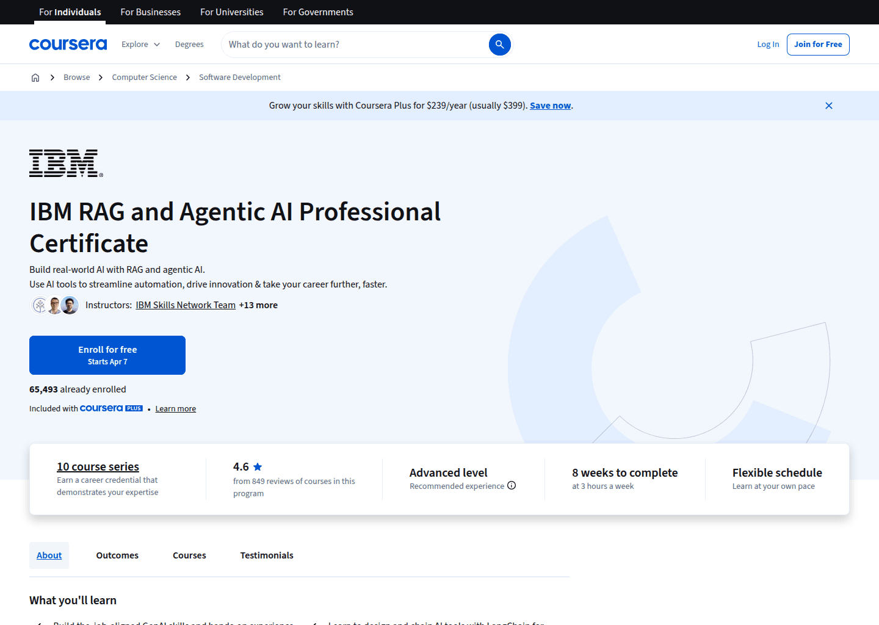Expand the +13 more instructors list

click(x=258, y=305)
